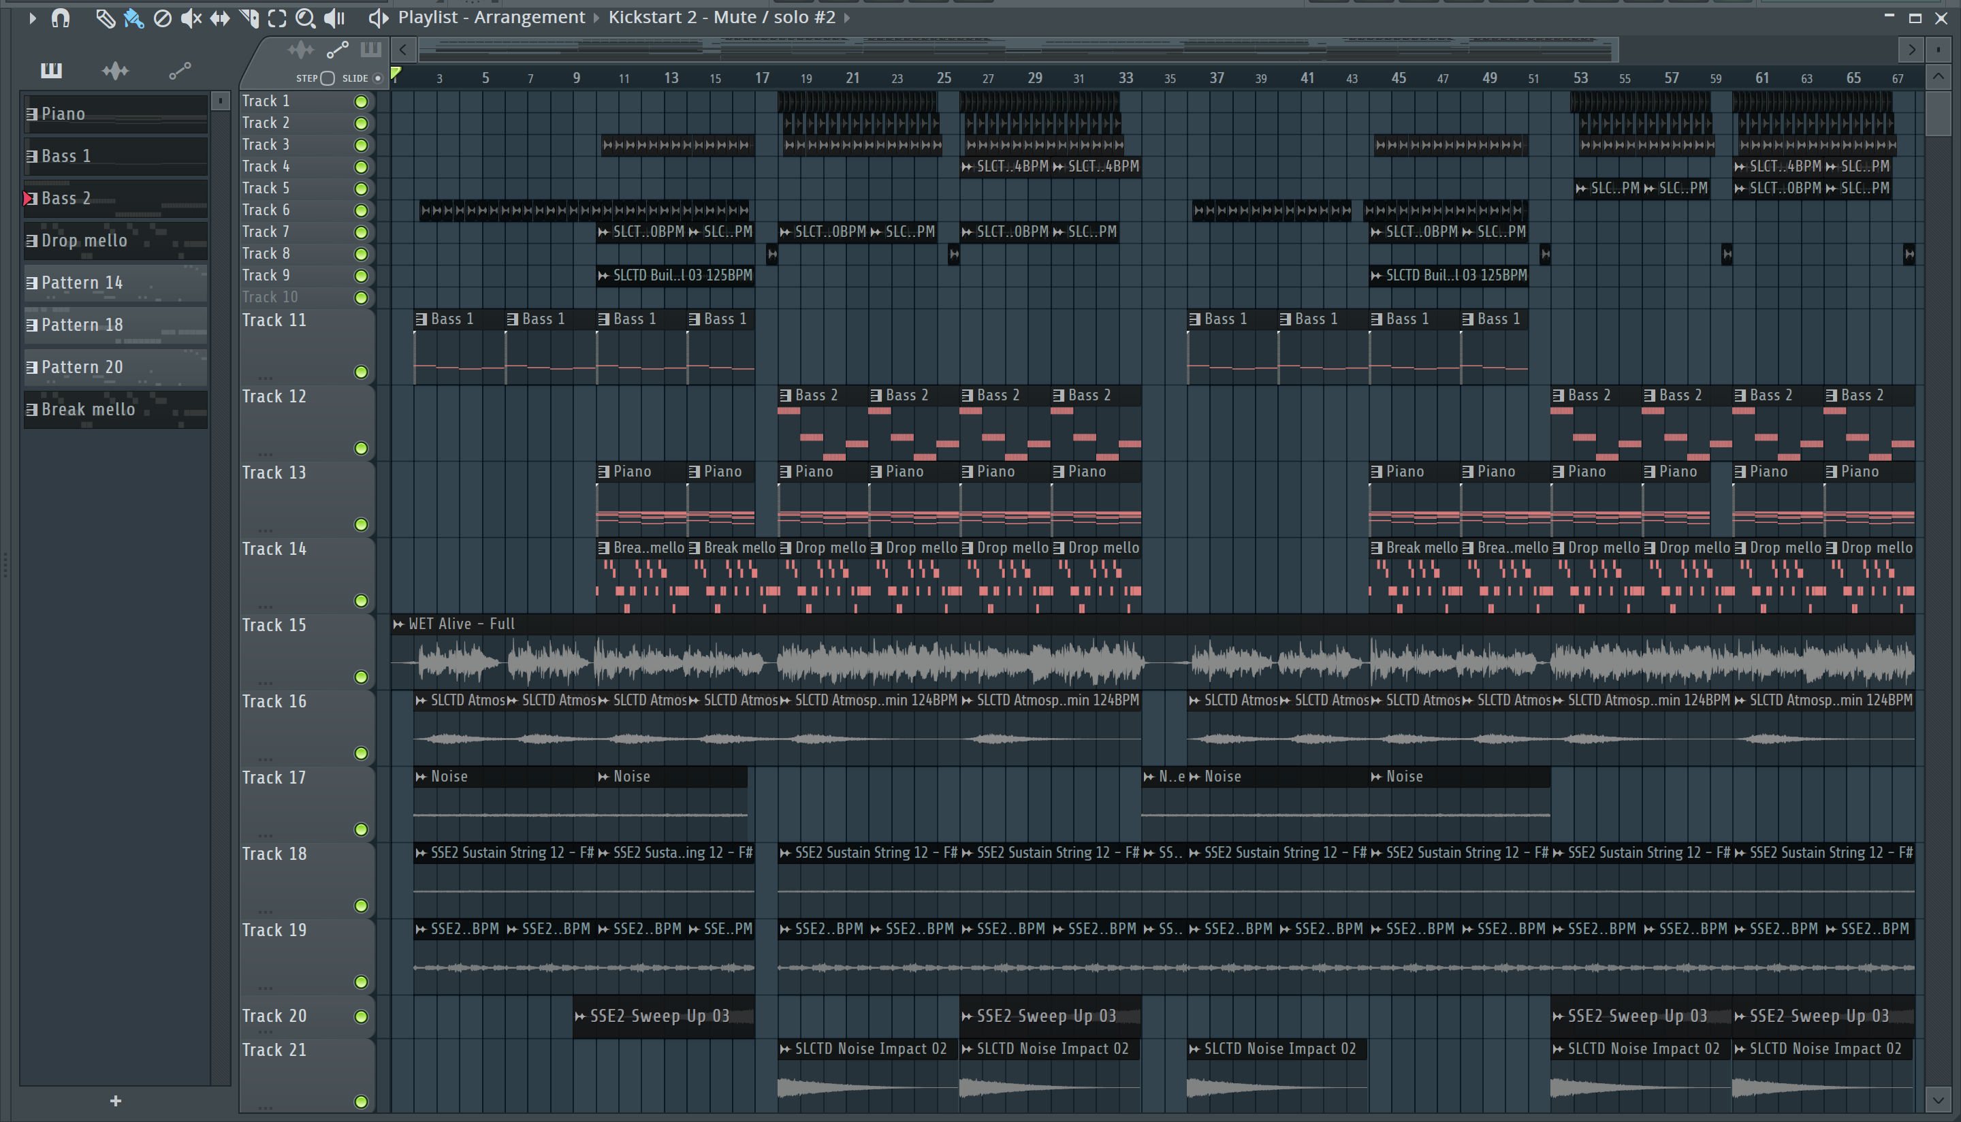
Task: Expand the arrow after Mute / solo #2
Action: pos(847,18)
